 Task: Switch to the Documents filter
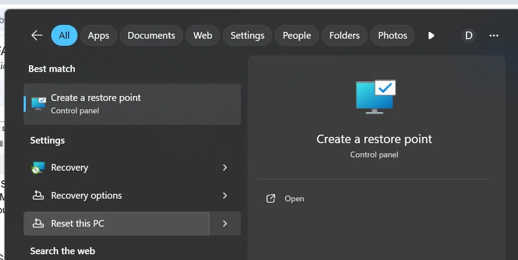click(151, 35)
